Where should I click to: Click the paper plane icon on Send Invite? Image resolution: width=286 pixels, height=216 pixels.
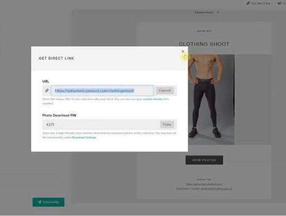tap(39, 202)
